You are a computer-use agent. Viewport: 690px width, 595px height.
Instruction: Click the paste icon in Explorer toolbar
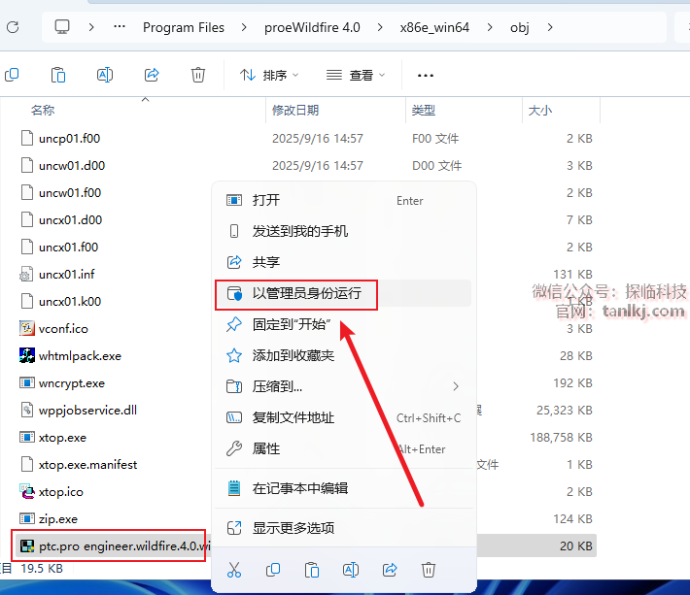click(58, 75)
